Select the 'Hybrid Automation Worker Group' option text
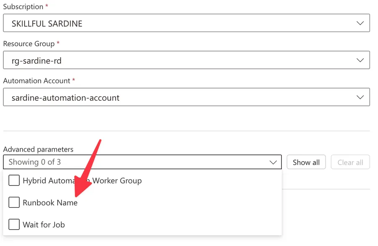Screen dimensions: 378x246 pyautogui.click(x=82, y=181)
